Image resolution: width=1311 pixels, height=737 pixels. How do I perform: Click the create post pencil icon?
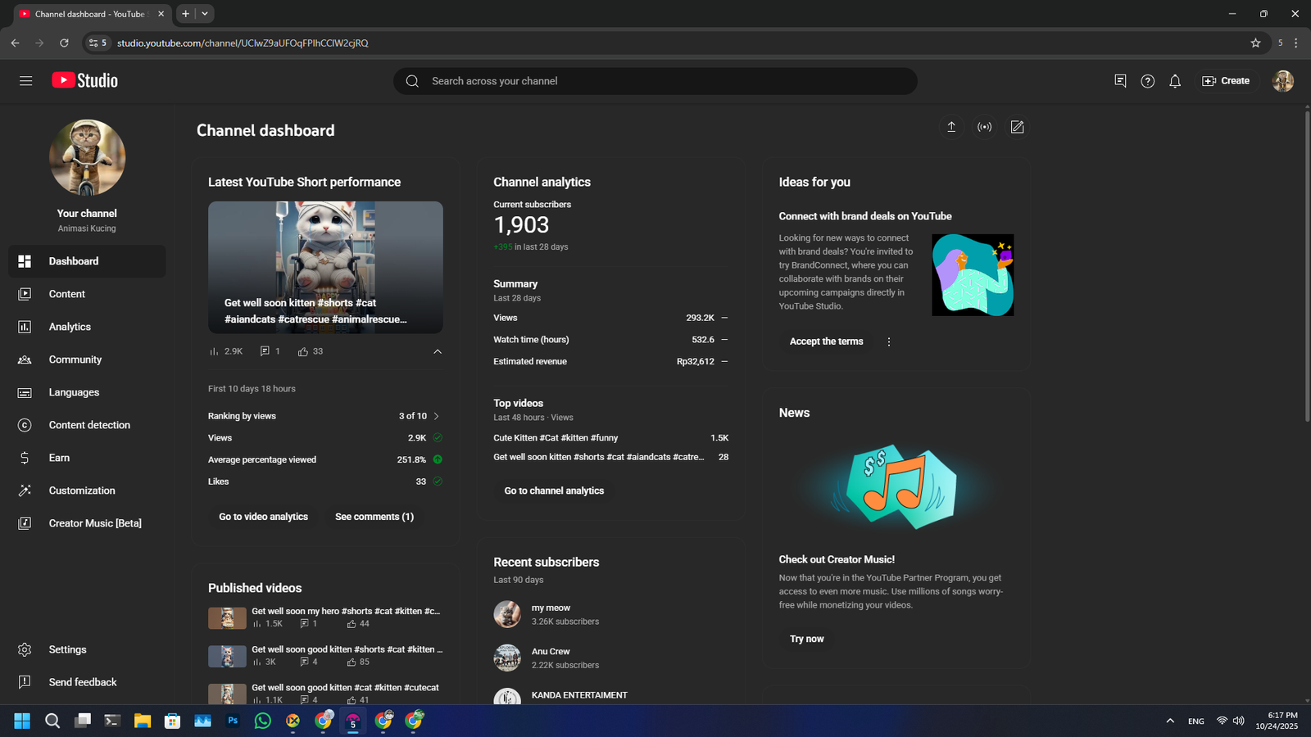tap(1017, 127)
